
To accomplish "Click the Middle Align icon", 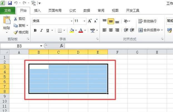I will click(111, 21).
